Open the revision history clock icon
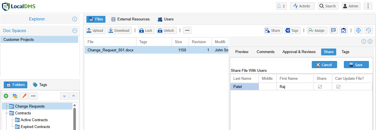 [369, 30]
